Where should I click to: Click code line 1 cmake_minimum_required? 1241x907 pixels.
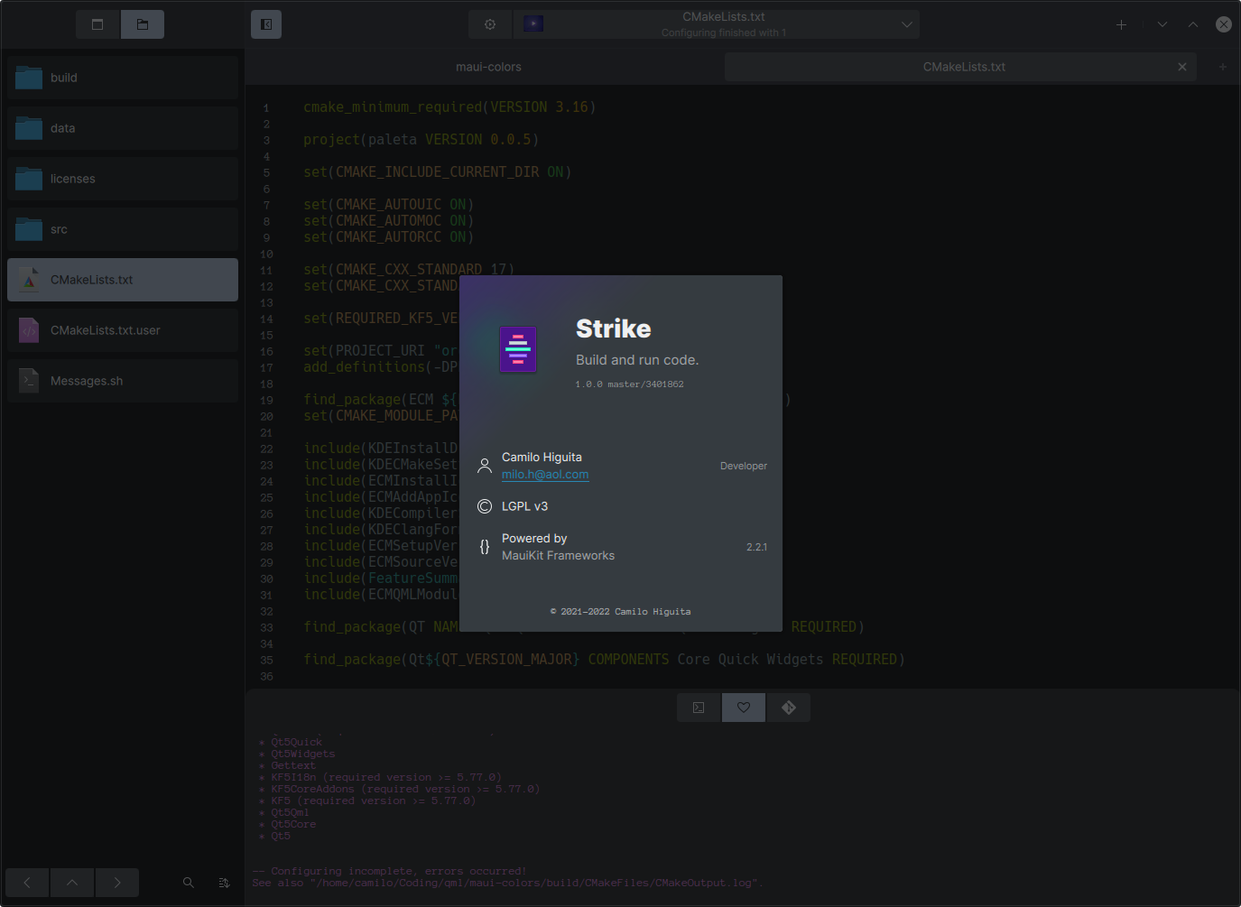(x=449, y=107)
